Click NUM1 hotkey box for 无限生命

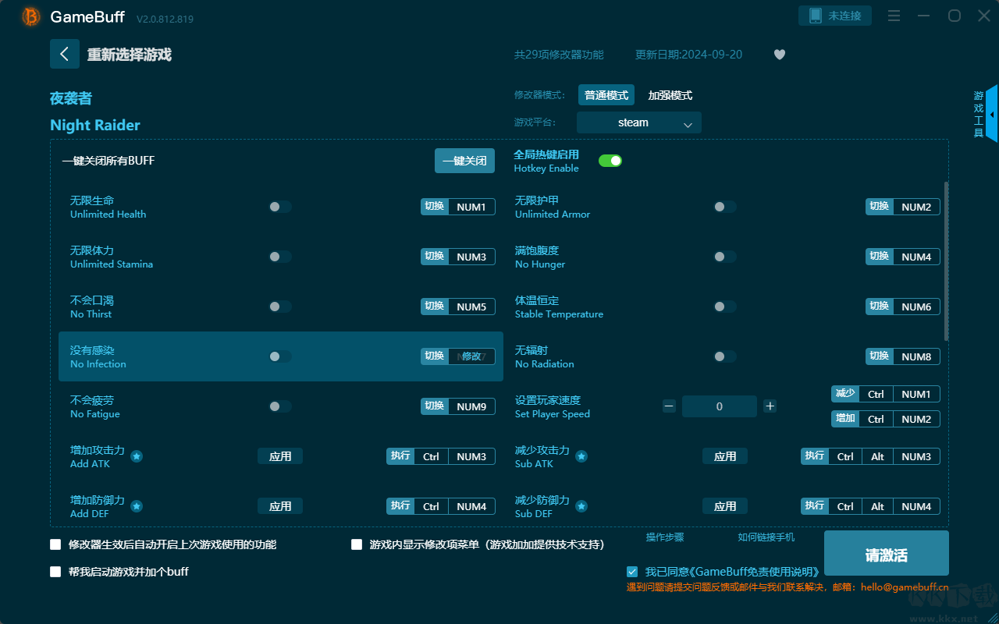[471, 207]
